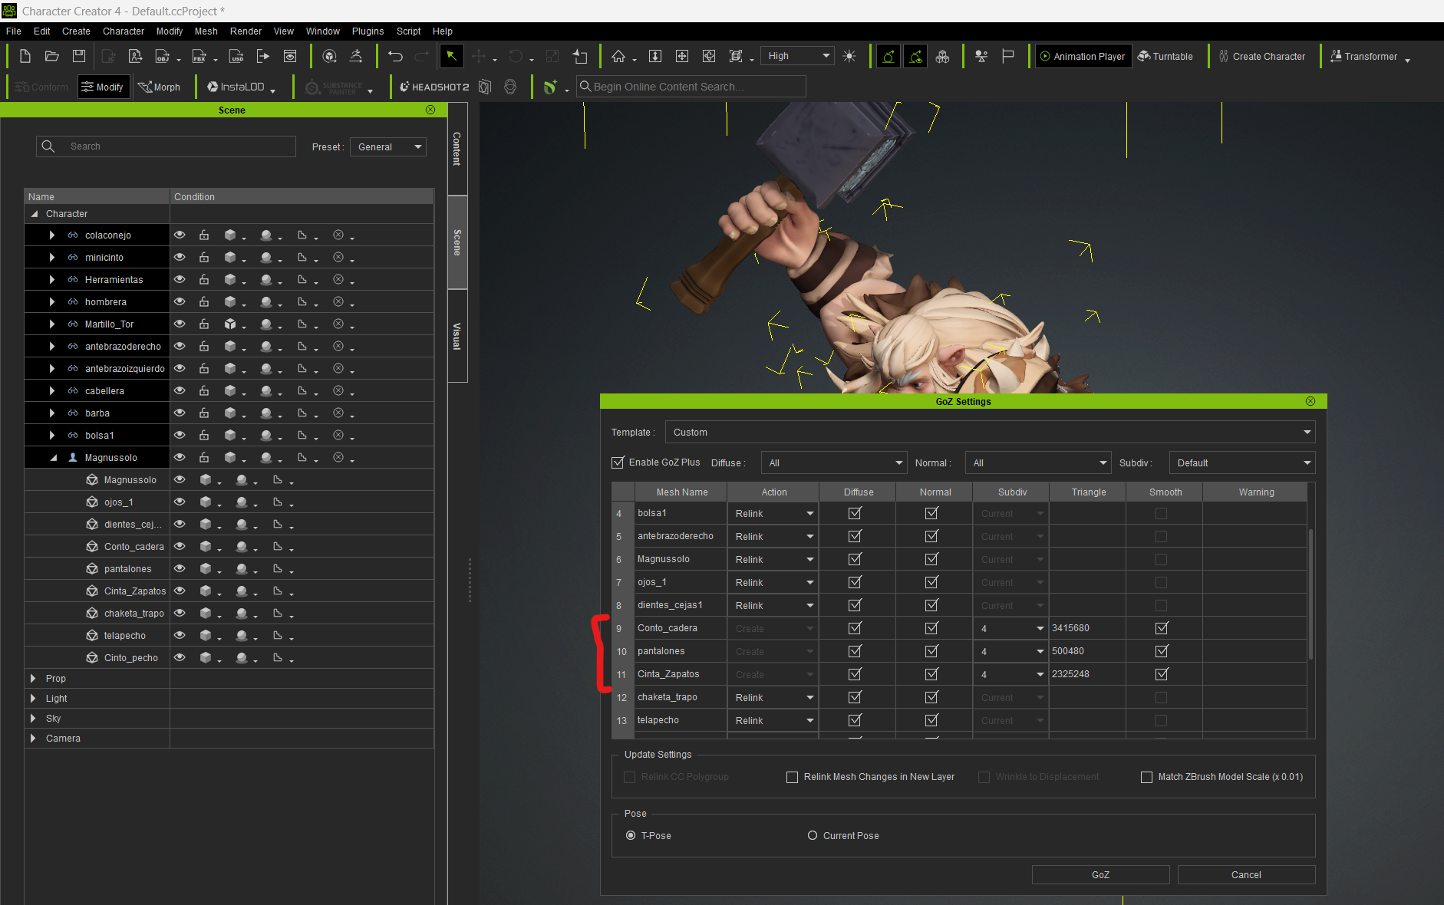Viewport: 1444px width, 905px height.
Task: Click the magnifier icon in Scene search
Action: pyautogui.click(x=48, y=146)
